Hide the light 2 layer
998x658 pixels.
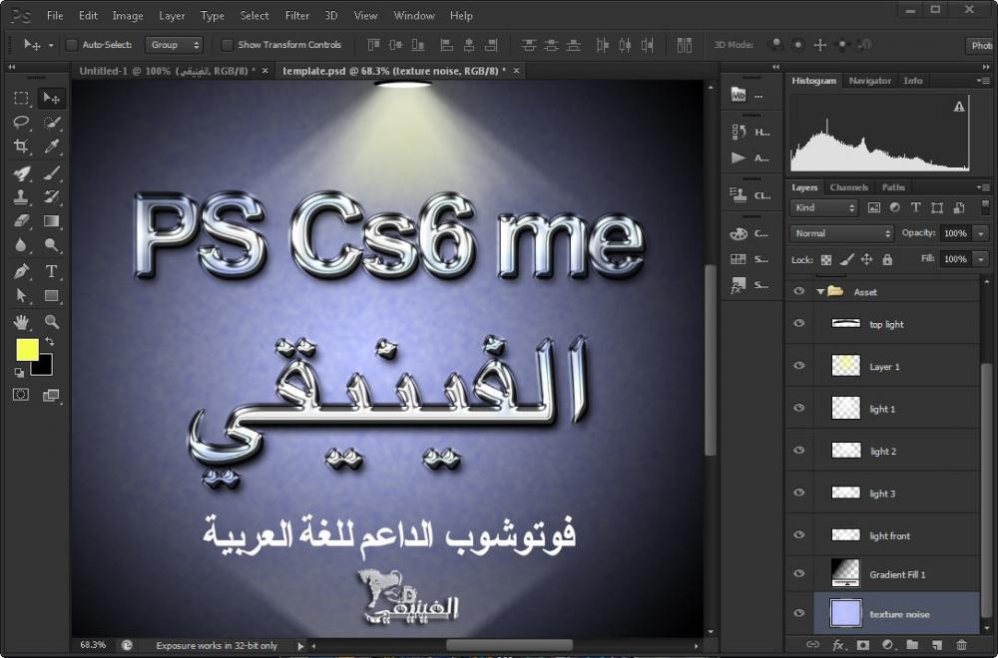798,450
